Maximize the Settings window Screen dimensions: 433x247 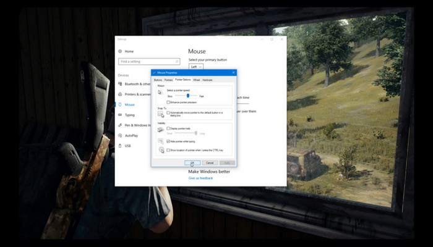272,39
